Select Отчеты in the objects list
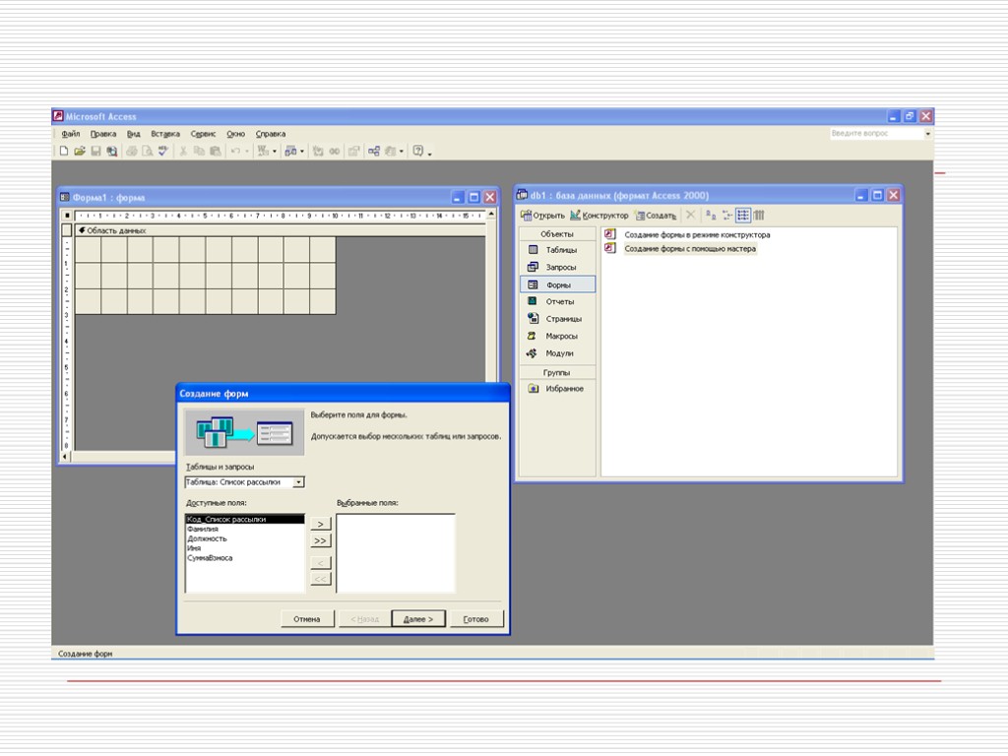Image resolution: width=1008 pixels, height=756 pixels. tap(557, 301)
